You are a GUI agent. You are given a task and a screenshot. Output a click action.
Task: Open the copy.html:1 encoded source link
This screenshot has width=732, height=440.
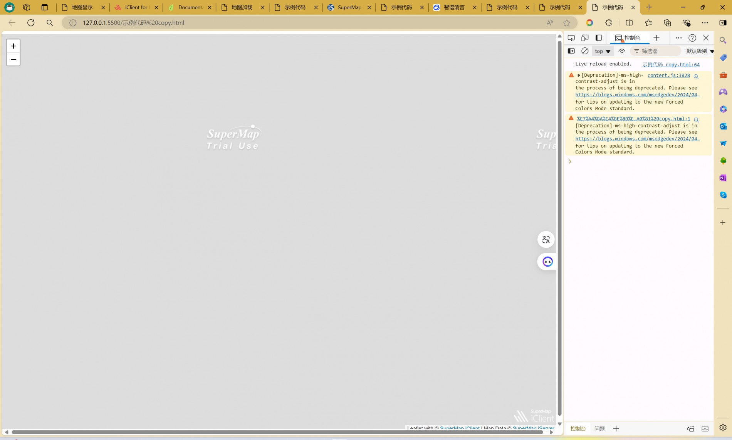633,119
